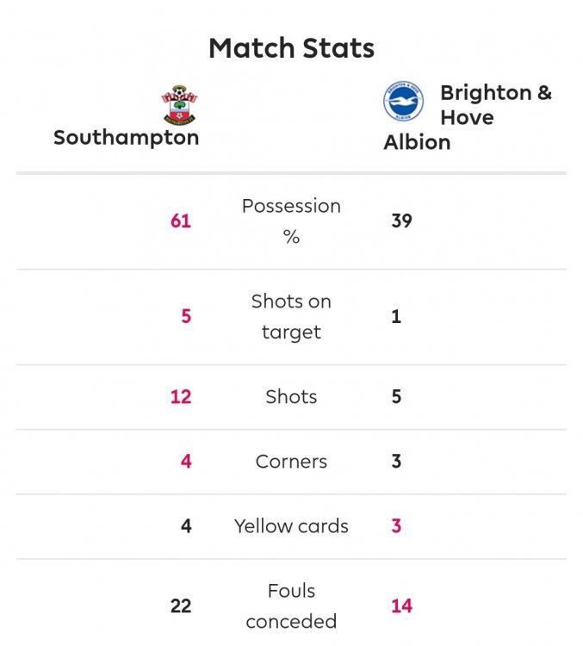Click the Fouls conceded stat label
The image size is (583, 646).
point(291,606)
